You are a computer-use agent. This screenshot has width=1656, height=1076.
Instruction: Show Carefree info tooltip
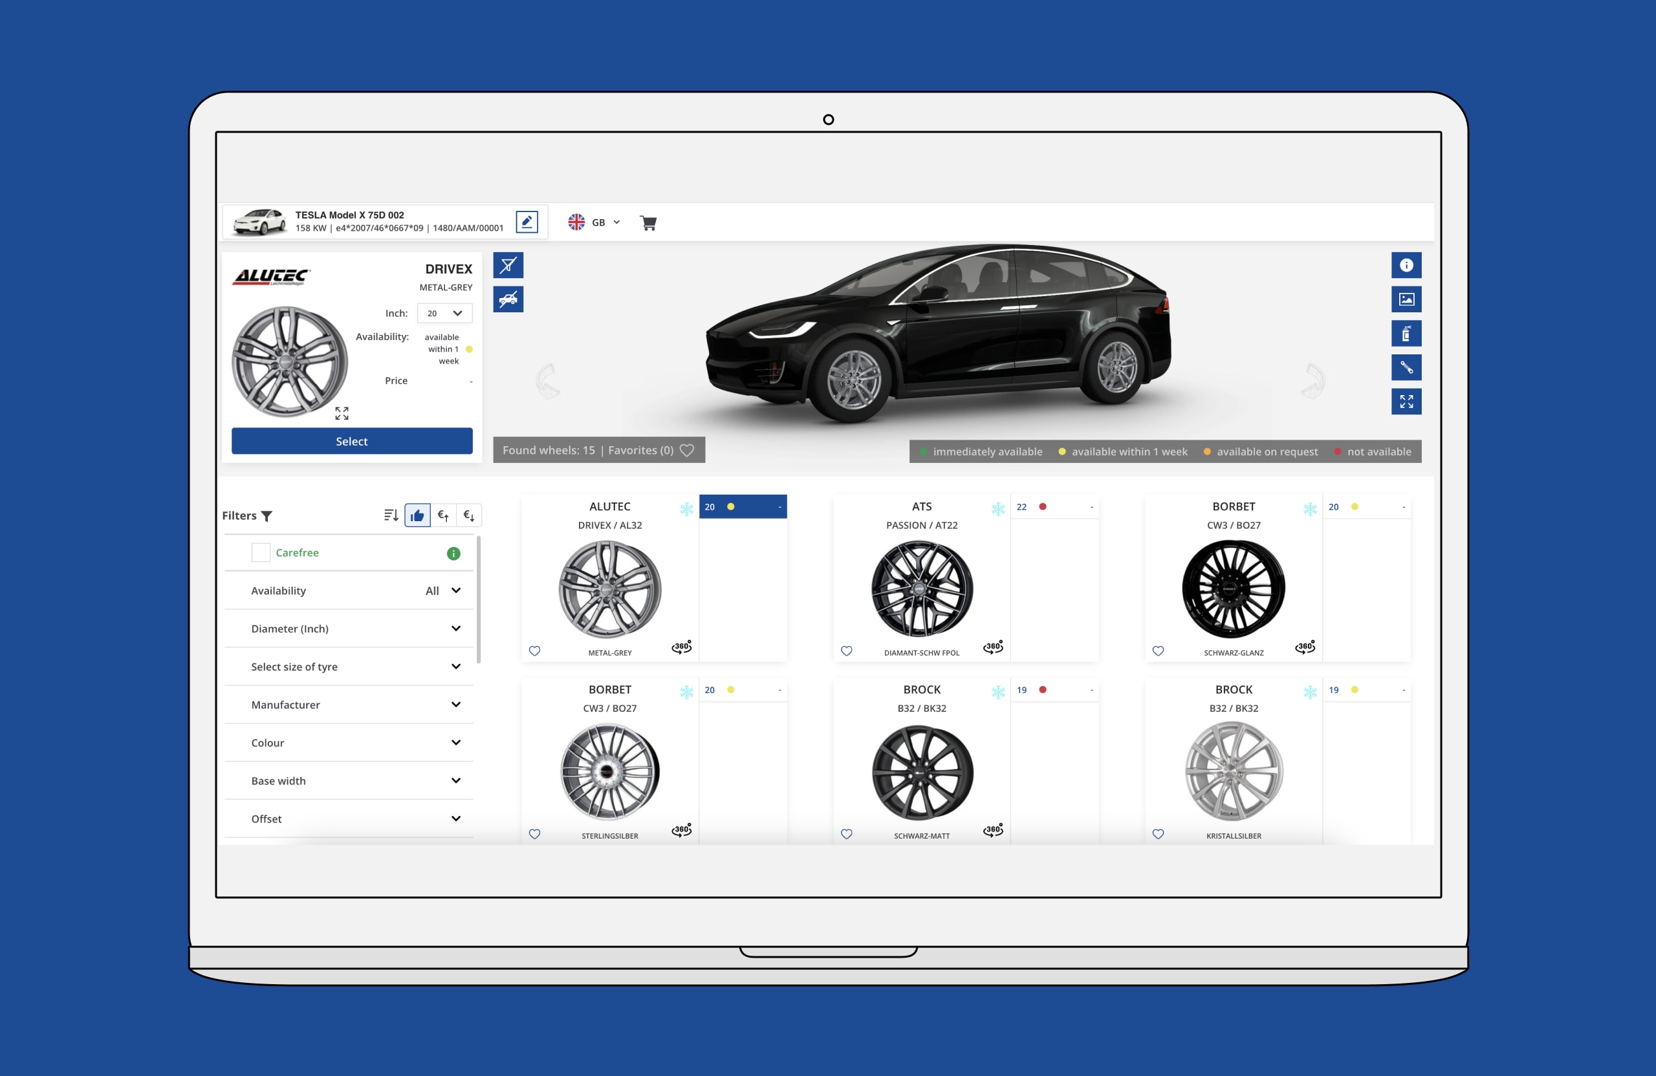(x=453, y=553)
